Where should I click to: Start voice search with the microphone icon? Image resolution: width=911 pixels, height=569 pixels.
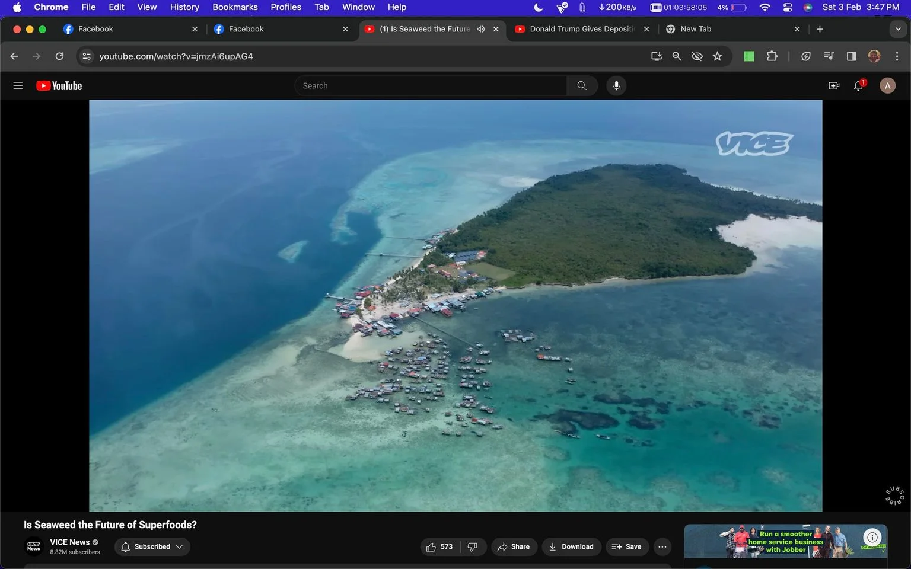coord(616,85)
